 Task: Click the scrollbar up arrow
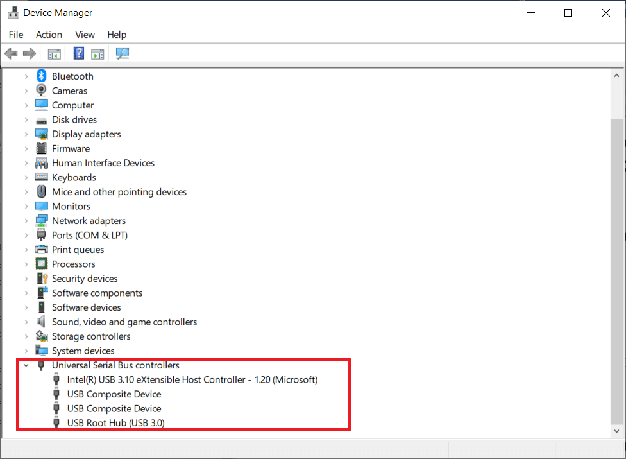click(x=617, y=76)
